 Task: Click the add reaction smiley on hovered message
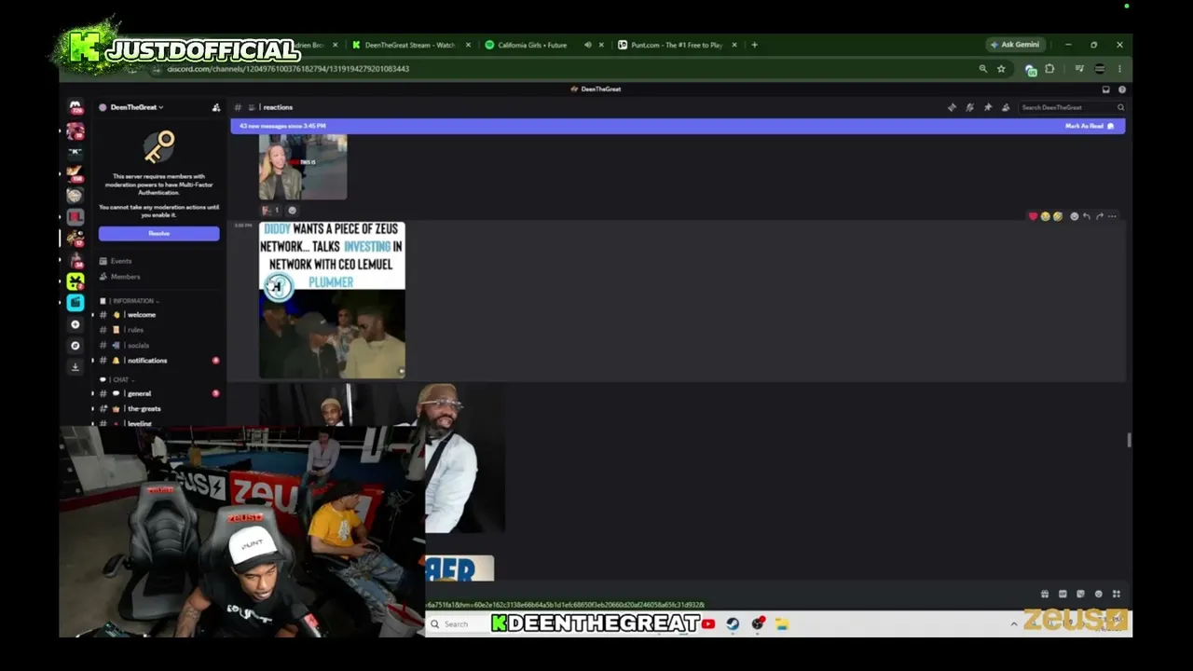[1074, 216]
